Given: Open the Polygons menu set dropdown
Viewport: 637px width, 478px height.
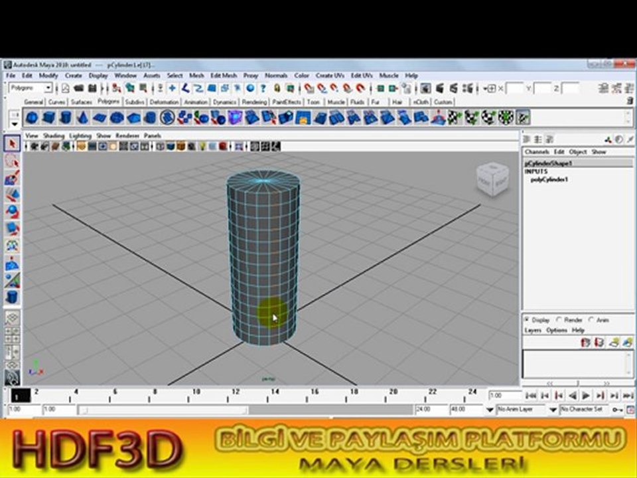Looking at the screenshot, I should coord(48,88).
